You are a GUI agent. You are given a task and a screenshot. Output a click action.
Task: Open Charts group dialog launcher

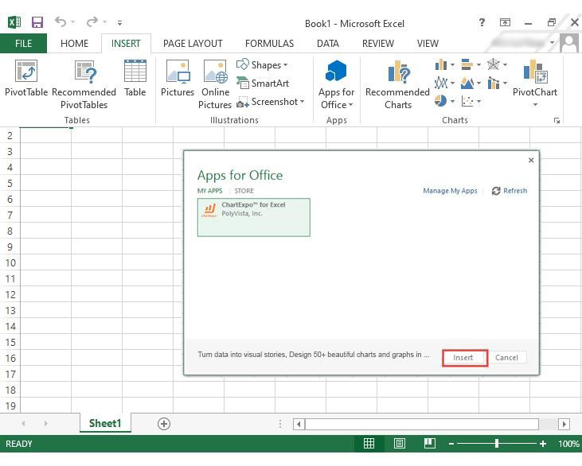(557, 121)
